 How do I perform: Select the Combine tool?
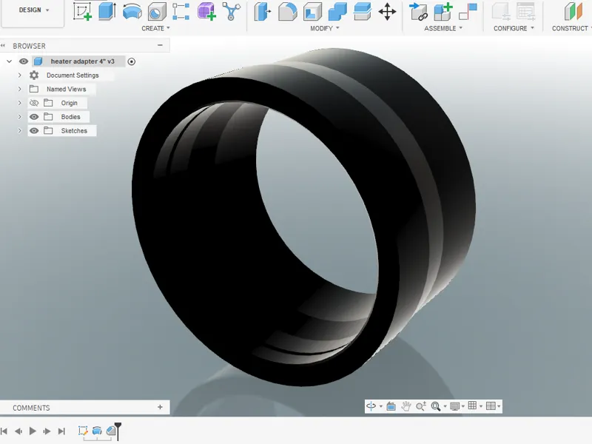(x=337, y=11)
